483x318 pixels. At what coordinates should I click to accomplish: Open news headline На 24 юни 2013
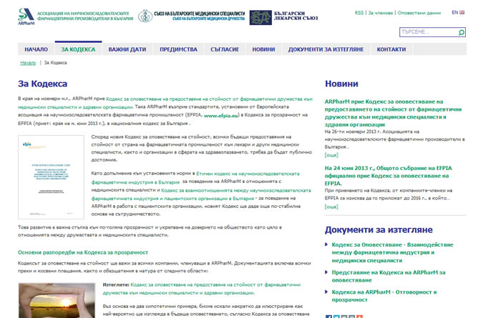click(388, 176)
